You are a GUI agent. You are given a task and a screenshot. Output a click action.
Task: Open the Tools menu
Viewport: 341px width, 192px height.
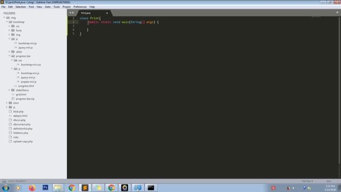click(56, 7)
